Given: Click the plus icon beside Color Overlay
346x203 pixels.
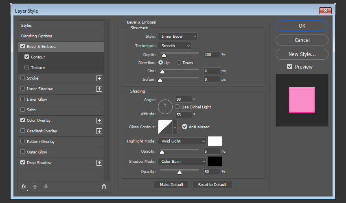Looking at the screenshot, I should pyautogui.click(x=99, y=121).
